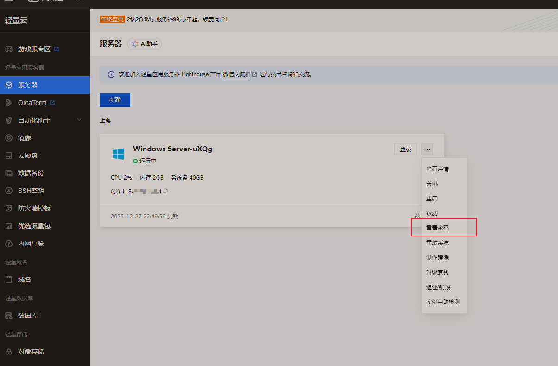Image resolution: width=558 pixels, height=366 pixels.
Task: Select 实例自助检测 menu entry
Action: (x=443, y=302)
